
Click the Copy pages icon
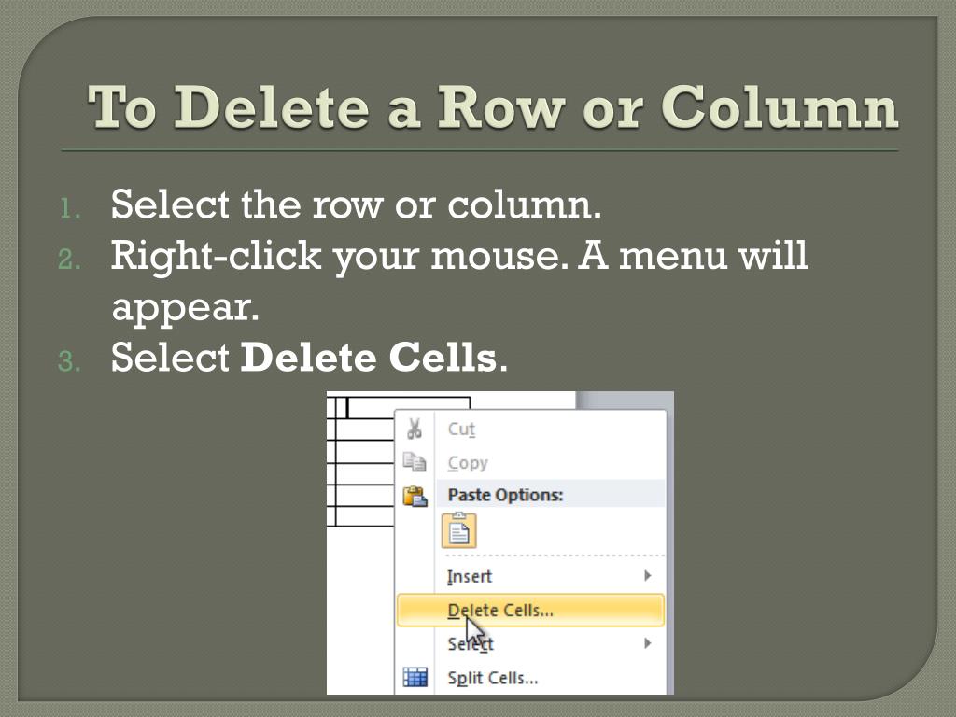[x=415, y=462]
